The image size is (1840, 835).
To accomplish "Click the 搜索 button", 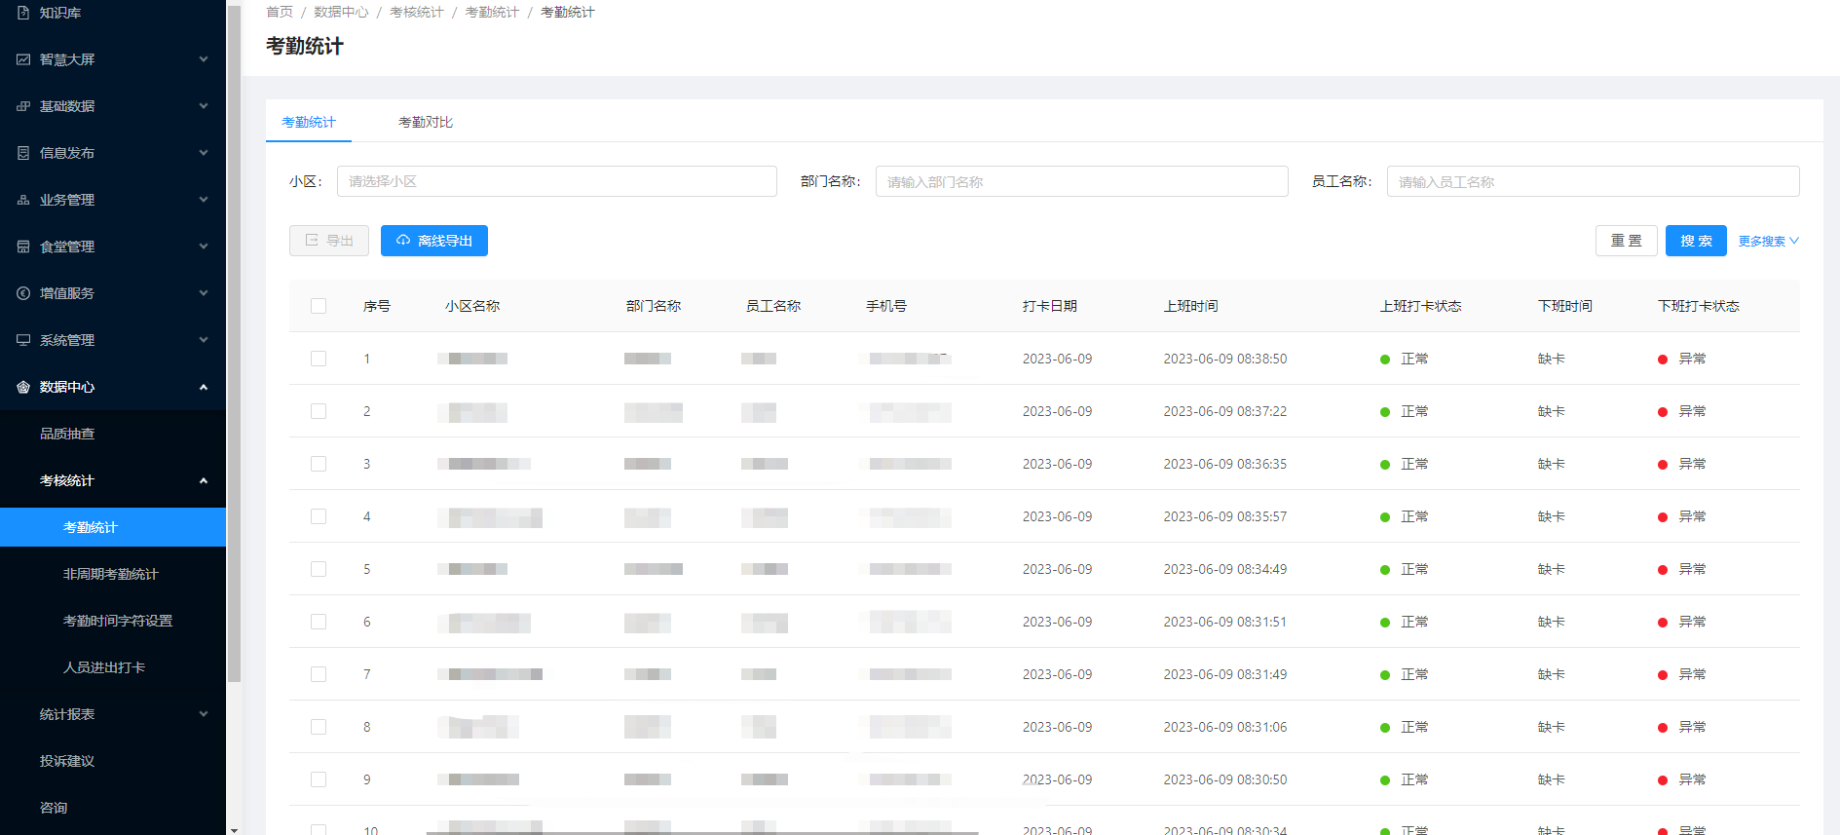I will 1696,241.
